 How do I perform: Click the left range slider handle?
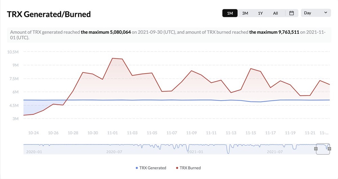click(x=316, y=149)
